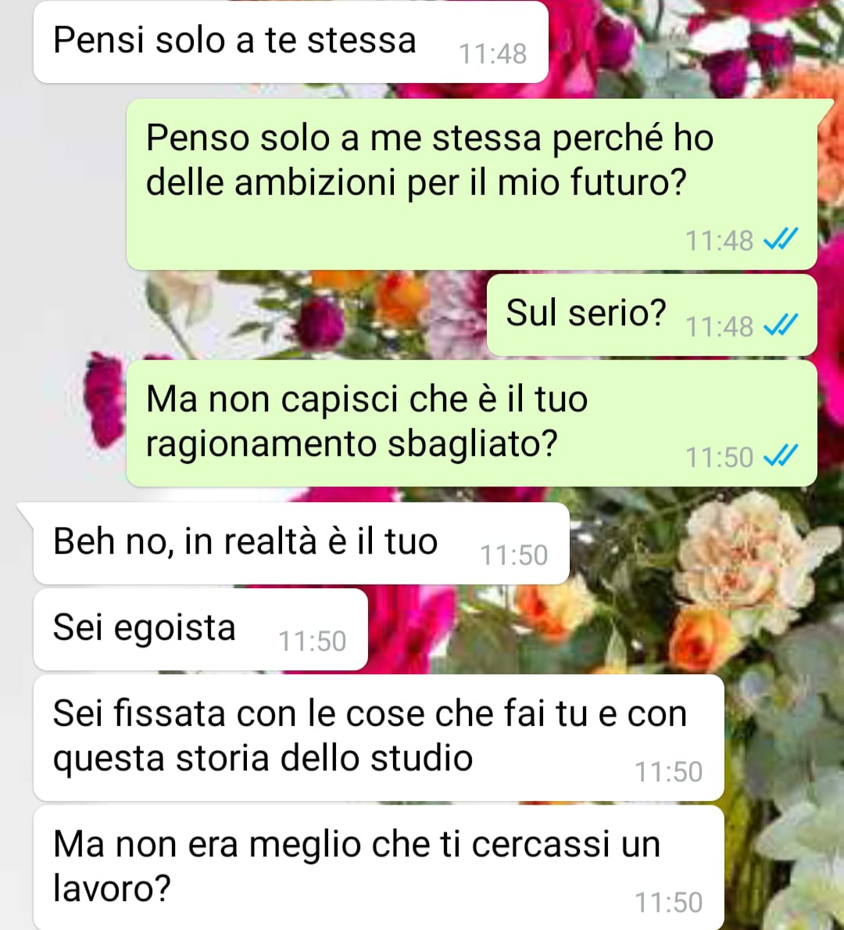844x930 pixels.
Task: Click blue read checkmarks on 'Sul serio?'
Action: pos(781,325)
